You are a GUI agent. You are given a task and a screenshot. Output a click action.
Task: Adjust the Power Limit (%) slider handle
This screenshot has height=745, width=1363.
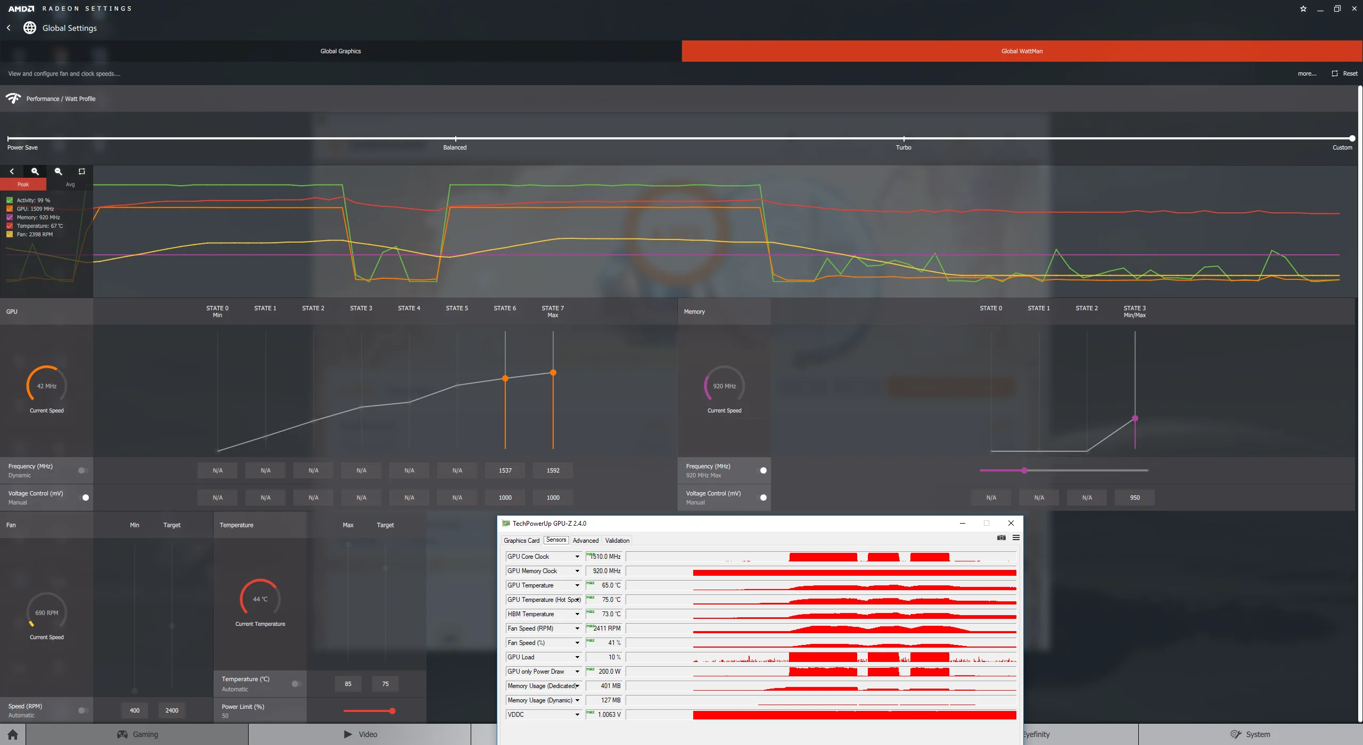tap(392, 711)
